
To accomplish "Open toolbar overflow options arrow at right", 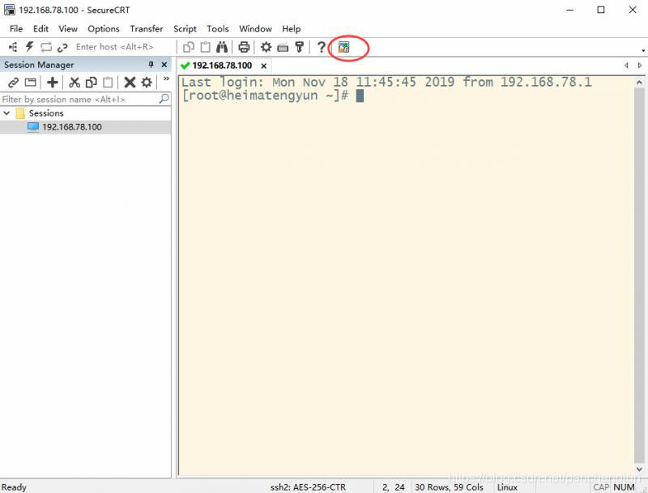I will tap(643, 50).
